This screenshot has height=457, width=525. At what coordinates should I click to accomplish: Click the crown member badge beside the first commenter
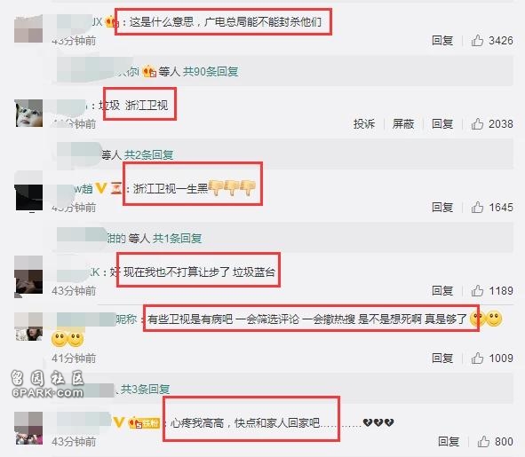tap(112, 22)
